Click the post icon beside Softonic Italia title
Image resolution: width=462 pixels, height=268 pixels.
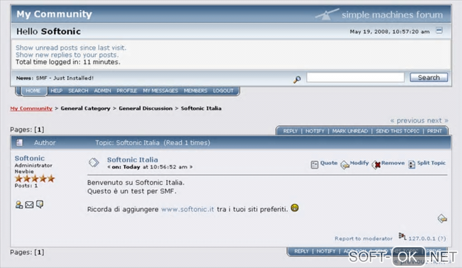(x=94, y=162)
